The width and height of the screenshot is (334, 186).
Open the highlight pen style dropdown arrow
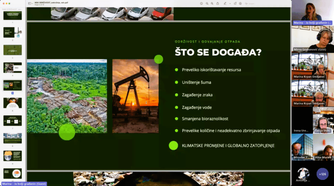[230, 3]
